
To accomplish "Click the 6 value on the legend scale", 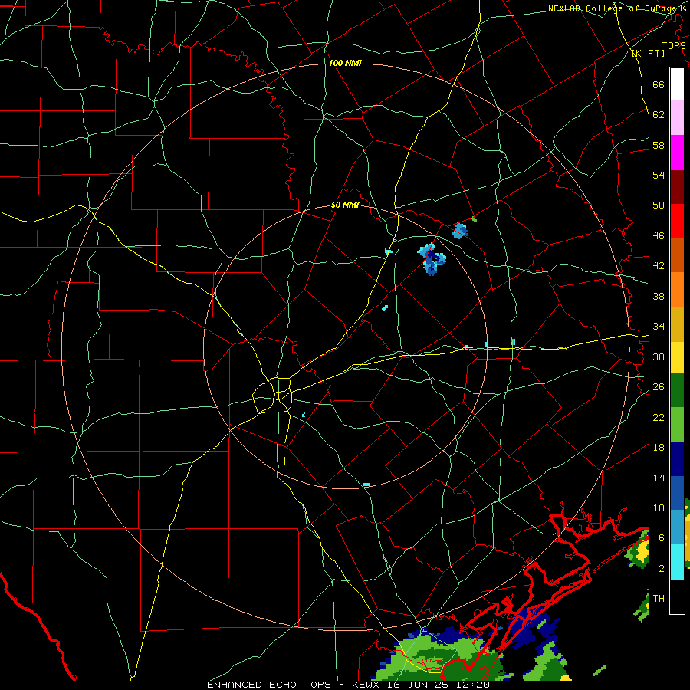I will click(662, 538).
